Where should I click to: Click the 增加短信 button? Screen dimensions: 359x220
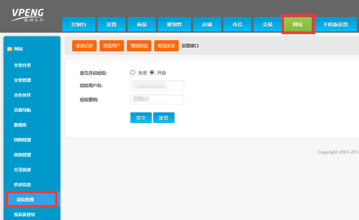point(139,46)
